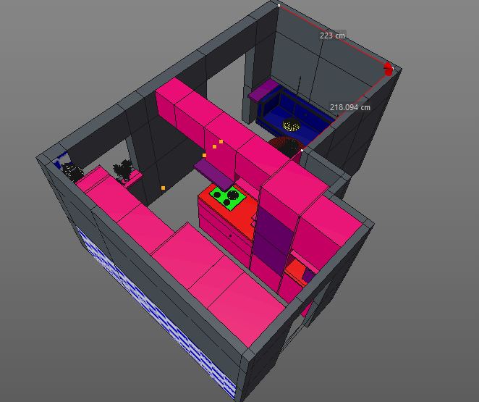Viewport: 479px width, 402px height.
Task: Click the yellow dotted object on the sofa
Action: click(x=290, y=127)
